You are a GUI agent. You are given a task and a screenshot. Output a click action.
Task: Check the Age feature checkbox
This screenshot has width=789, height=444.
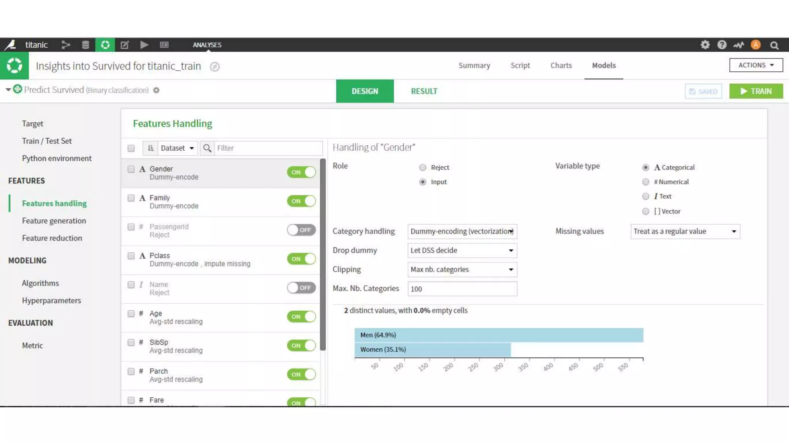click(131, 313)
